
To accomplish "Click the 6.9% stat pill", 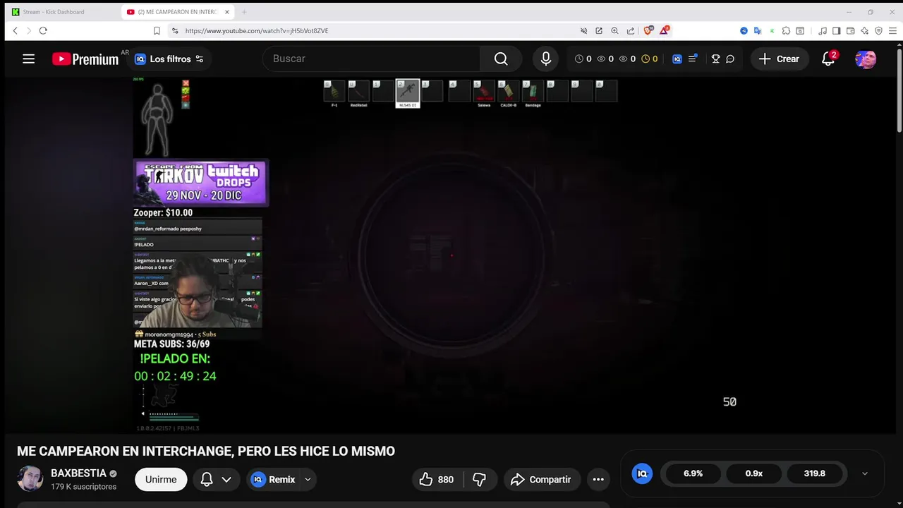I will (693, 473).
